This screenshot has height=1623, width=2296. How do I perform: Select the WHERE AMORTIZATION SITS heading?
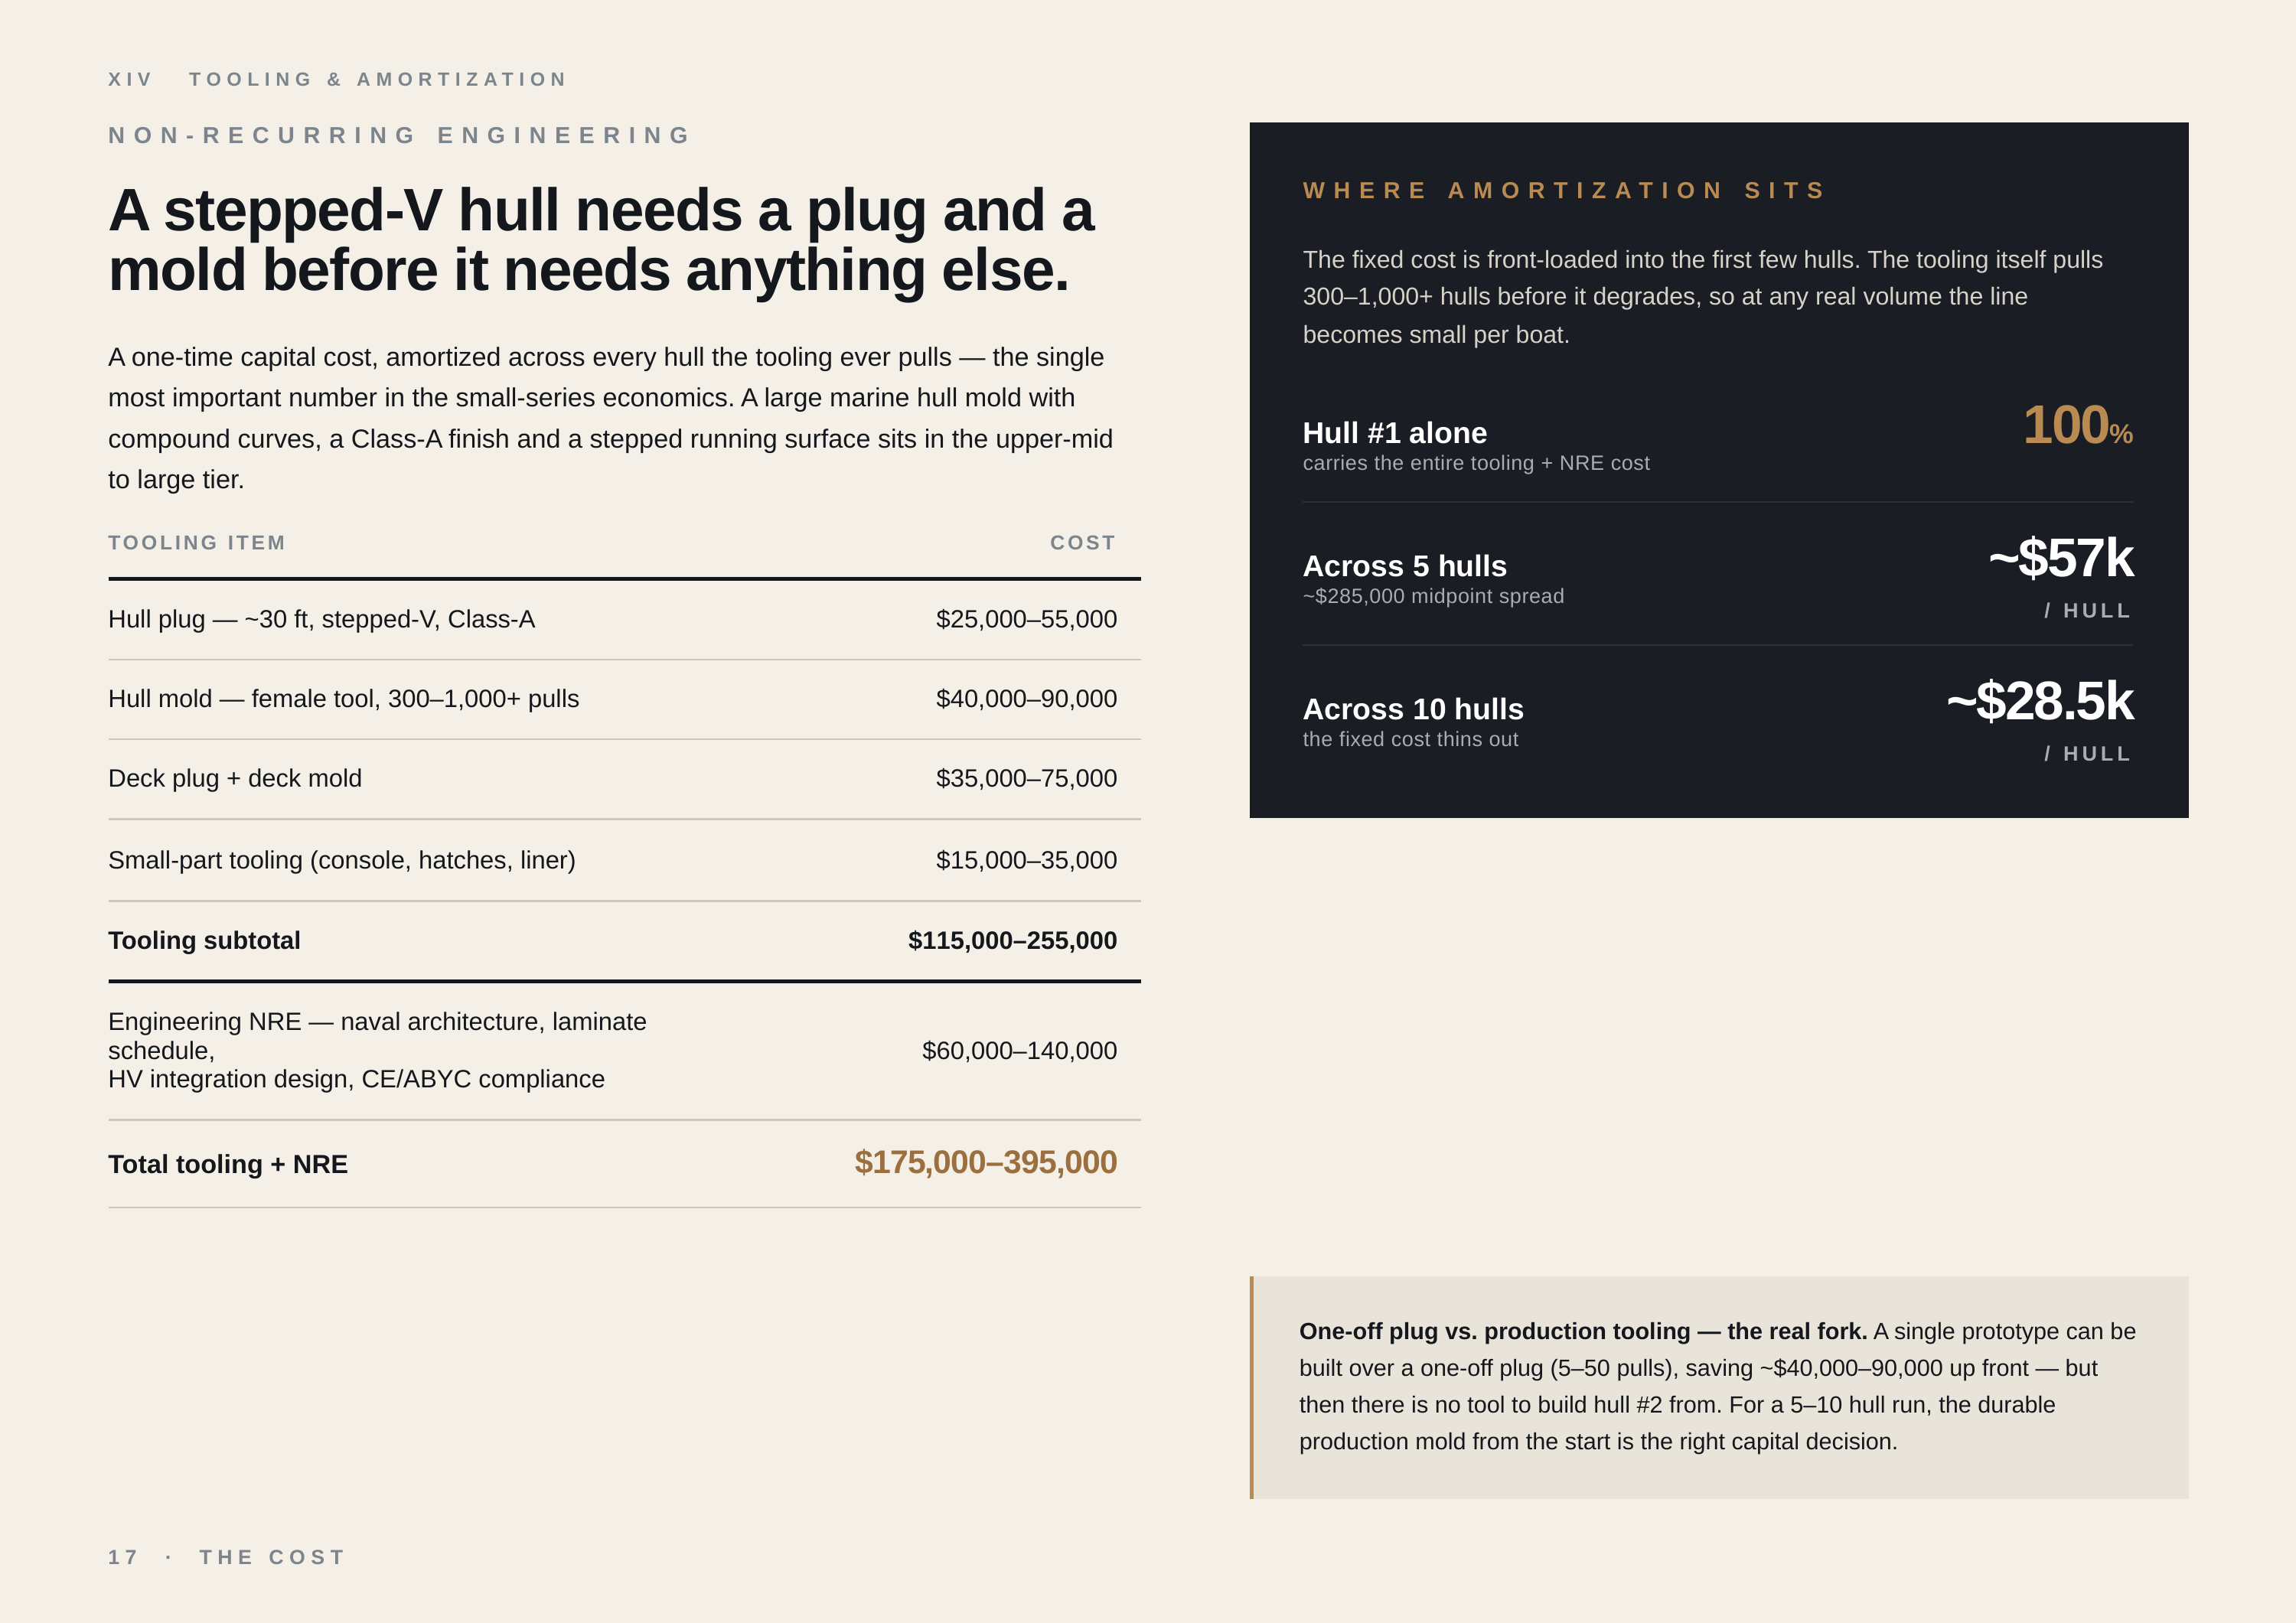pyautogui.click(x=1565, y=190)
